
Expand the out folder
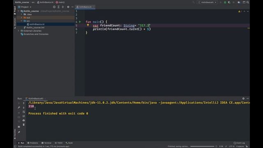click(21, 18)
